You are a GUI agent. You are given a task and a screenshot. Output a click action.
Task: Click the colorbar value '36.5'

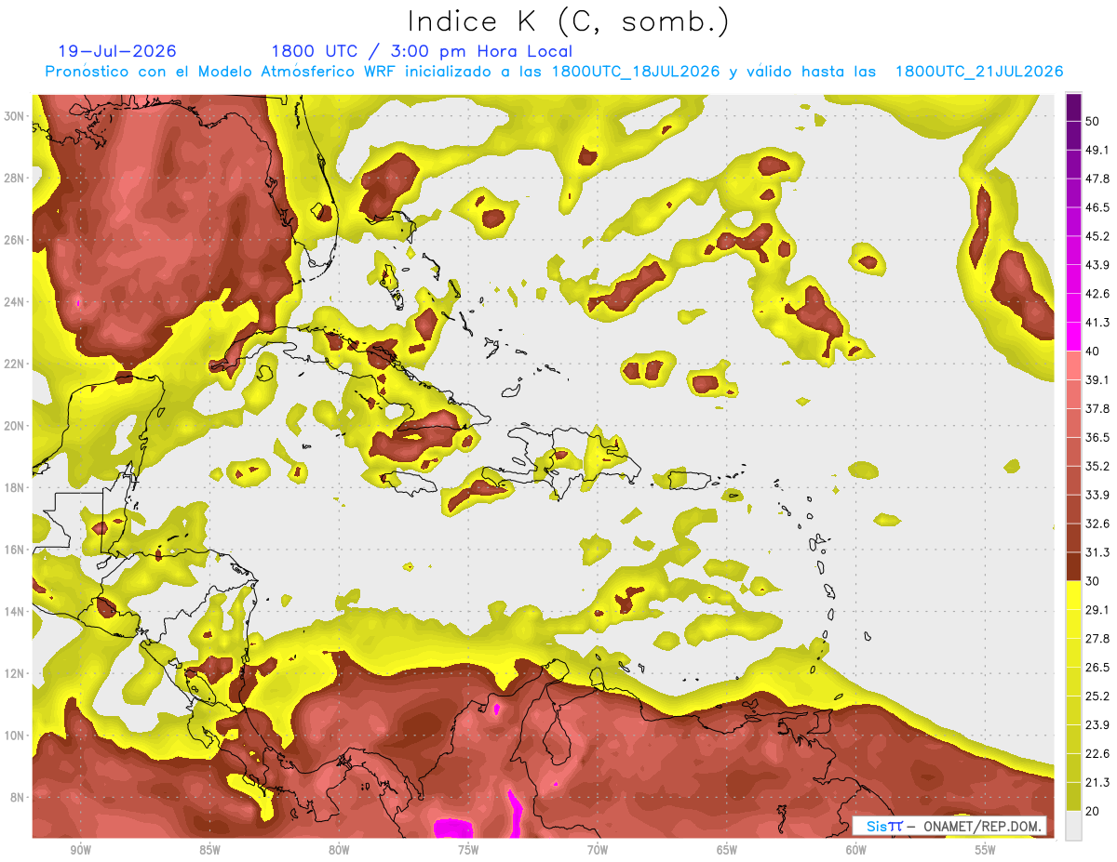[1097, 438]
